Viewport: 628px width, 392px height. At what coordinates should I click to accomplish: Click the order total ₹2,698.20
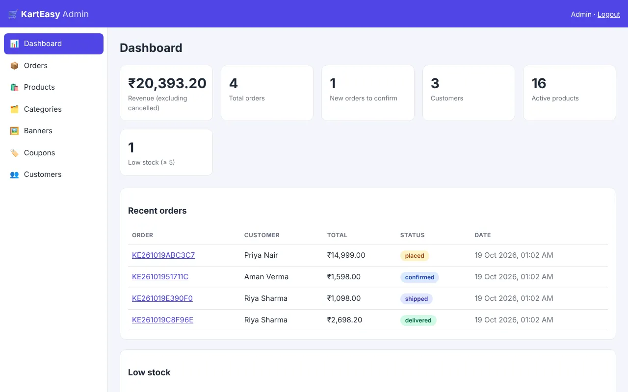pyautogui.click(x=345, y=320)
